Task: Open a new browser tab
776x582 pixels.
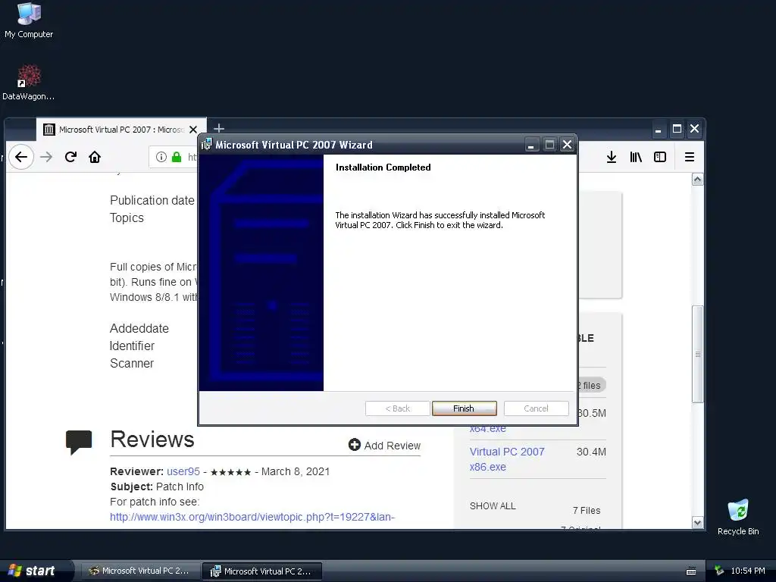Action: click(219, 129)
